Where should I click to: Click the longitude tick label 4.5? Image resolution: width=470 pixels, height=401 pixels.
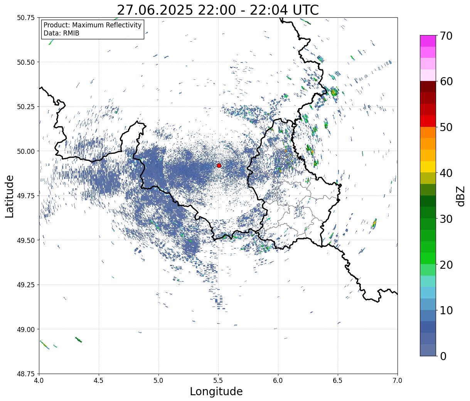point(99,380)
